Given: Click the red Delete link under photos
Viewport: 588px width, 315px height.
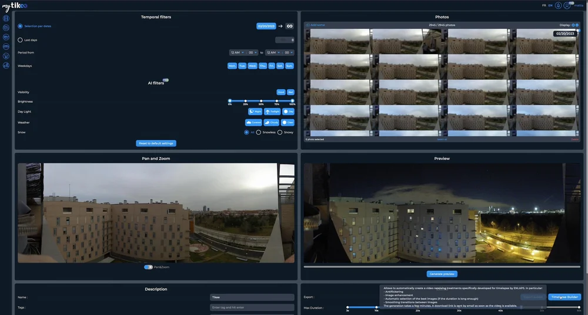Looking at the screenshot, I should pyautogui.click(x=574, y=139).
